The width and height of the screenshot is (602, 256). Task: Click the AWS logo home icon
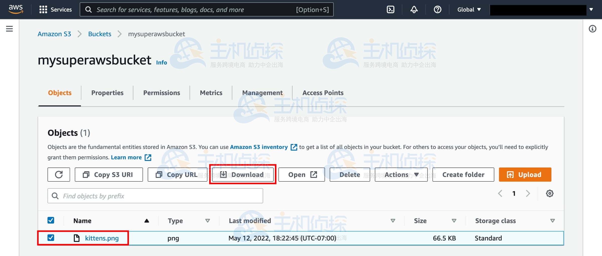(16, 9)
